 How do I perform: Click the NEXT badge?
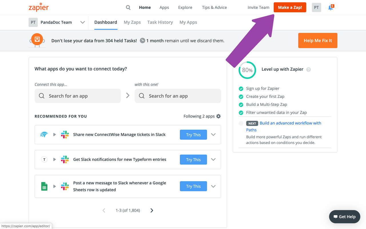[252, 123]
